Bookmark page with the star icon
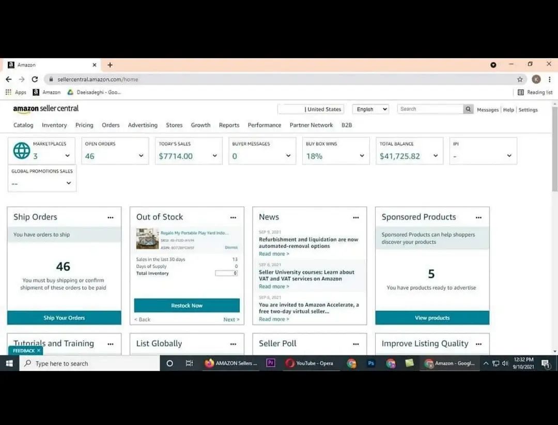Viewport: 558px width, 425px height. 520,79
